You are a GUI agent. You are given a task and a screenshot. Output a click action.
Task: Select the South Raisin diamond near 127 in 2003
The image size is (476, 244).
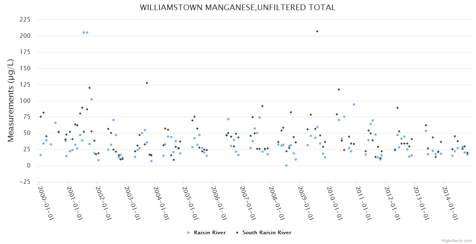[147, 83]
